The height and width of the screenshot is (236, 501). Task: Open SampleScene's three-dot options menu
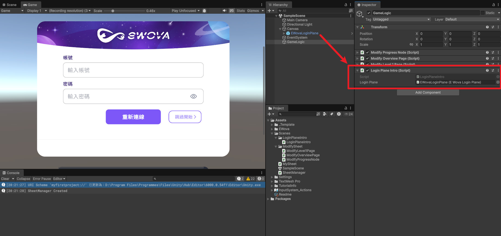click(351, 16)
